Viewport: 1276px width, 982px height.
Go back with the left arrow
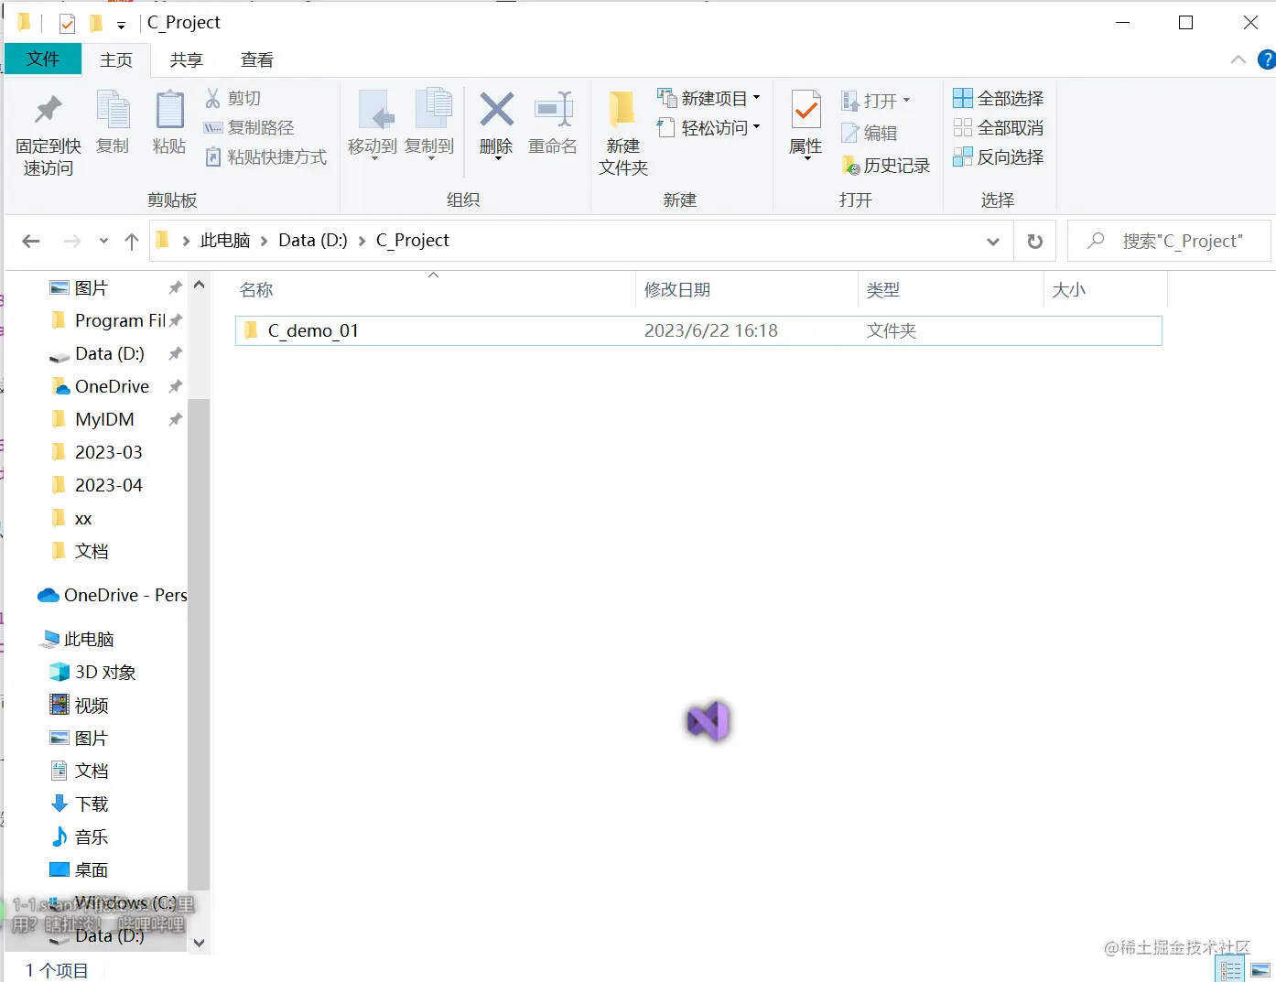click(x=31, y=241)
